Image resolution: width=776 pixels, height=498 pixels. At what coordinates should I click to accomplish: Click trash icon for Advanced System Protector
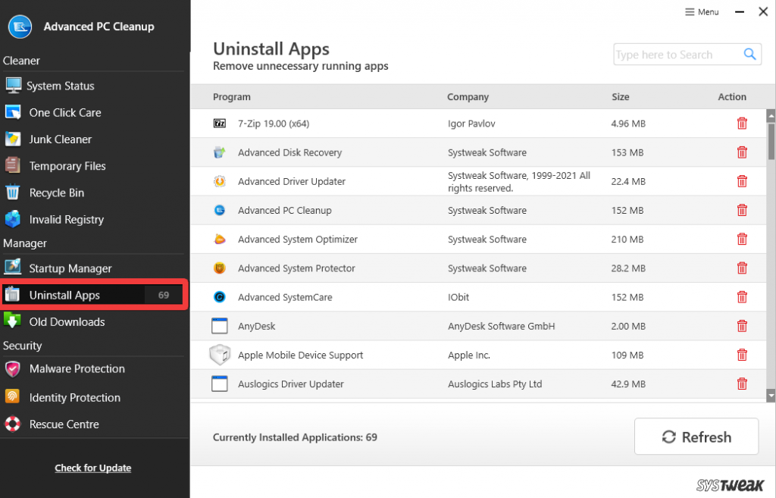742,268
